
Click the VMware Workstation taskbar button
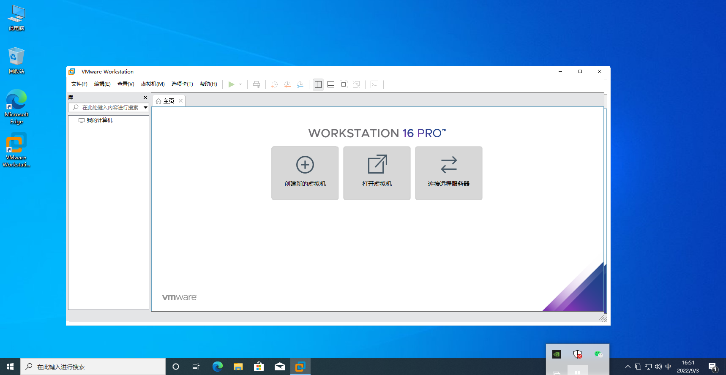[300, 367]
